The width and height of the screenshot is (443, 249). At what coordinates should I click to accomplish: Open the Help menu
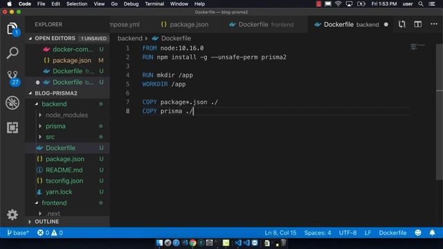tap(199, 4)
